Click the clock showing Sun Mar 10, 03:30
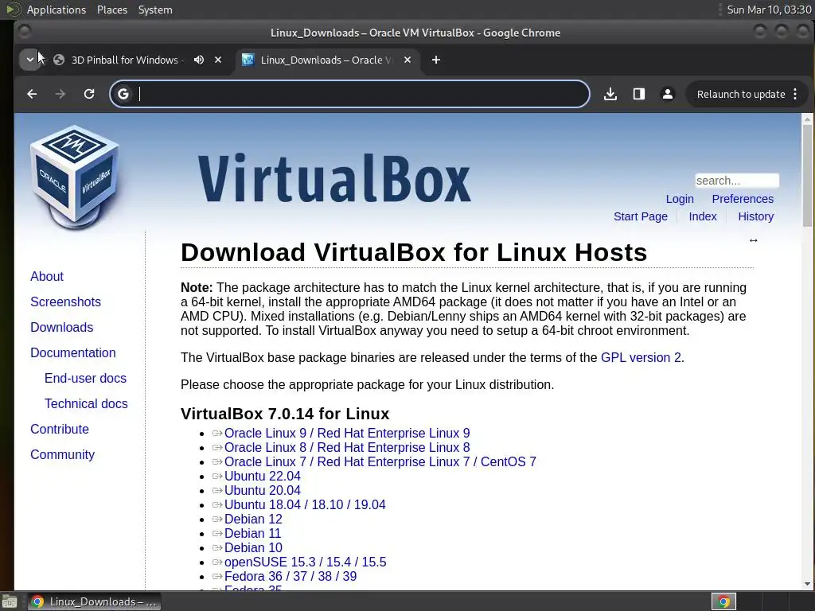 click(769, 10)
